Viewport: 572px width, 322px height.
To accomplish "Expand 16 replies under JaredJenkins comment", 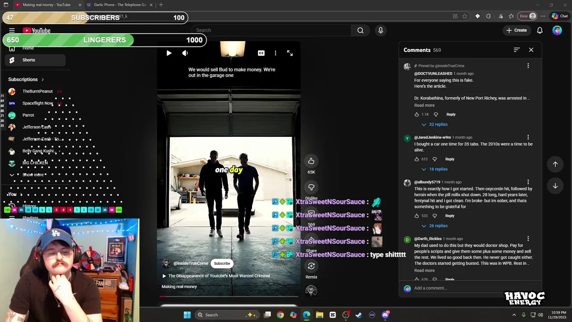I will pos(434,169).
